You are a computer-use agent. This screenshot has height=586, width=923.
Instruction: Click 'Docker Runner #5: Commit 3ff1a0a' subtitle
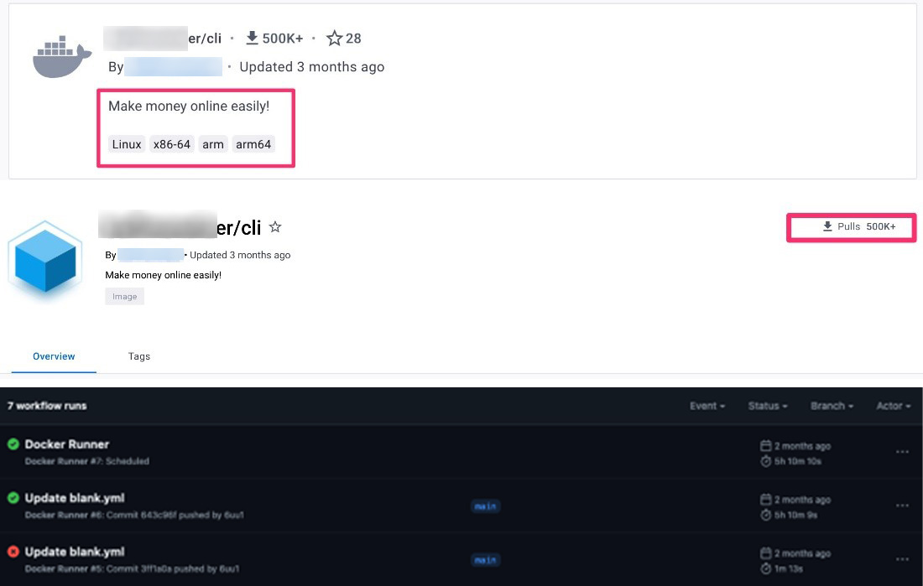tap(132, 568)
